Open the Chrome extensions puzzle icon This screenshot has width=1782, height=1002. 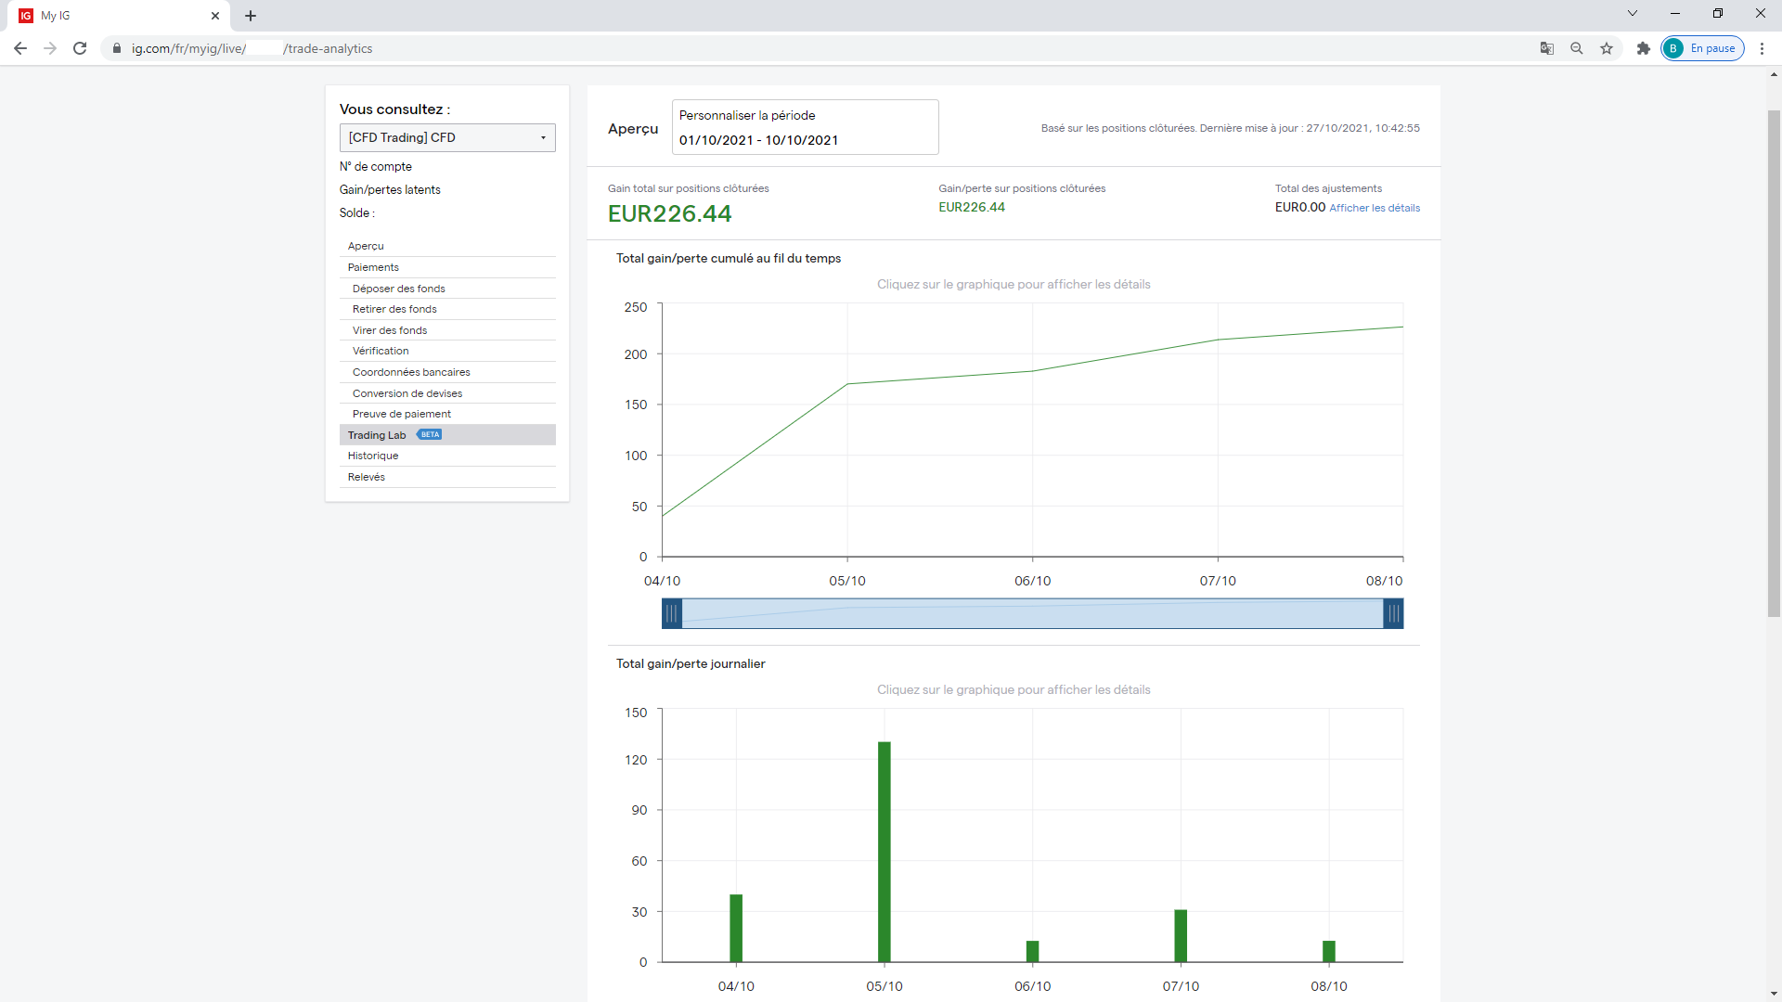(1643, 48)
